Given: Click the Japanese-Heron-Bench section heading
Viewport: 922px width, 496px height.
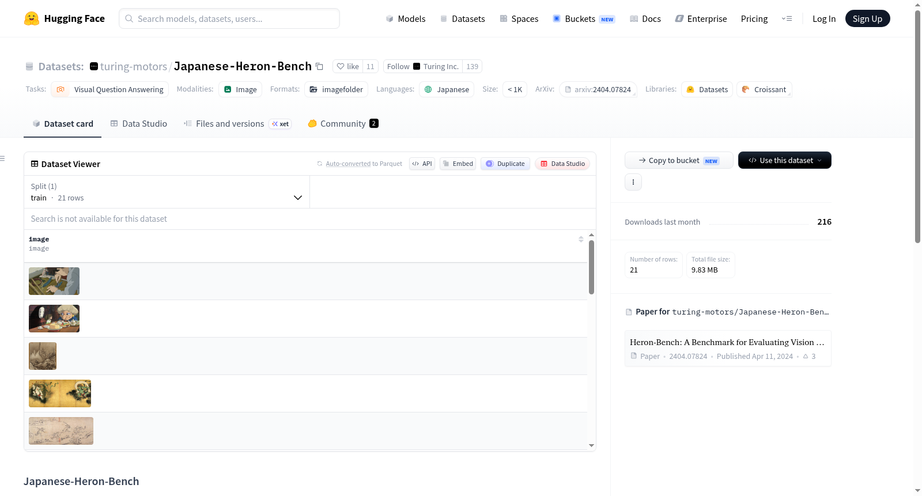Looking at the screenshot, I should tap(81, 481).
